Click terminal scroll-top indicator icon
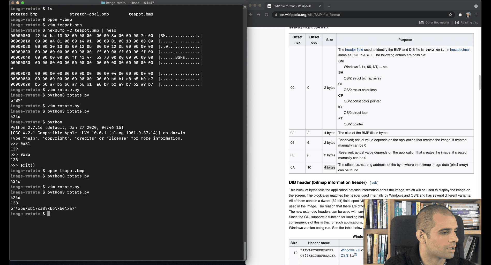 pos(245,7)
